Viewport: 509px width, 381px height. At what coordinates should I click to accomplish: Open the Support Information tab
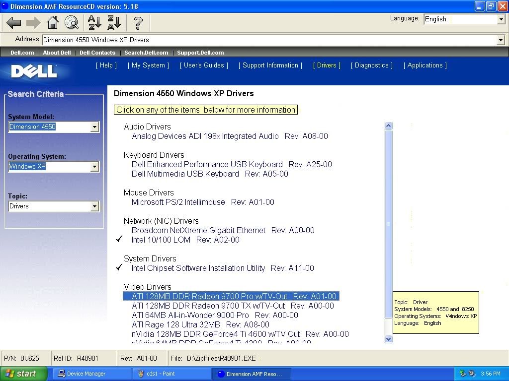270,65
